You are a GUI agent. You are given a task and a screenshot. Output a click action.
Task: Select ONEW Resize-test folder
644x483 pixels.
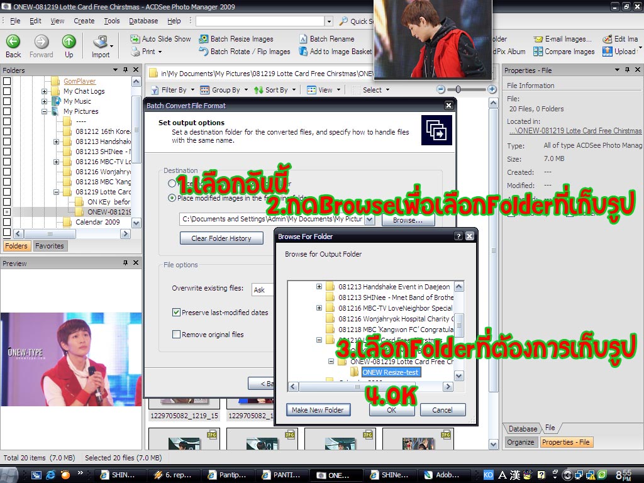pos(391,372)
